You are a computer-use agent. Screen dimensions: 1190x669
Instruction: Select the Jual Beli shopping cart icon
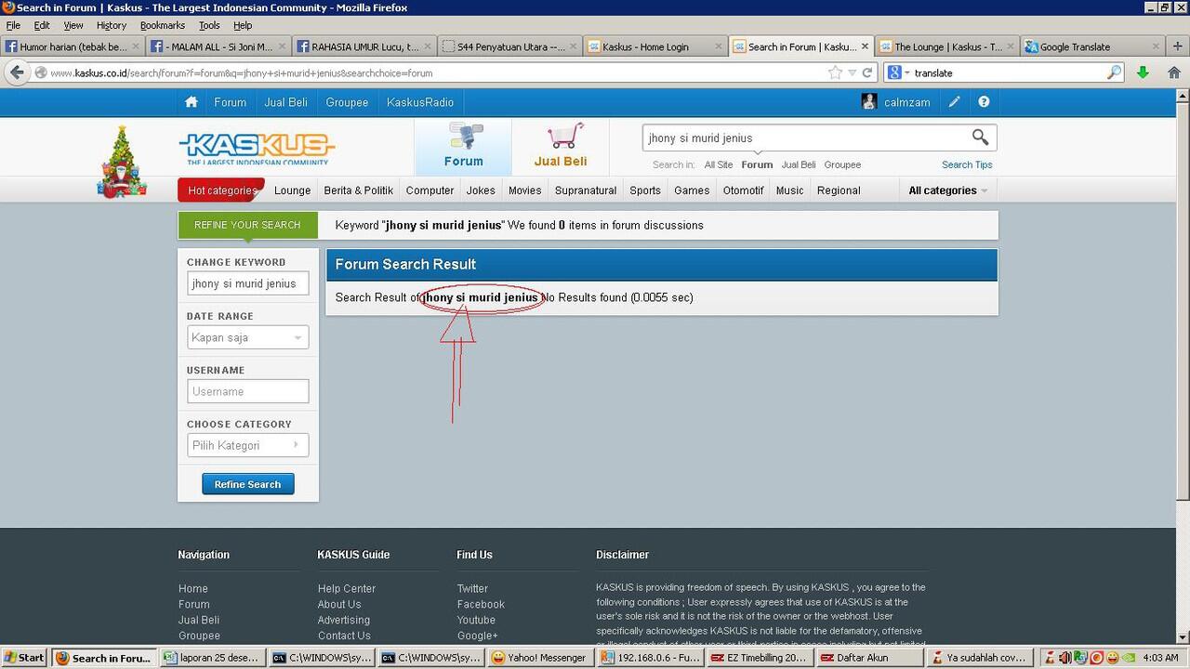tap(565, 137)
